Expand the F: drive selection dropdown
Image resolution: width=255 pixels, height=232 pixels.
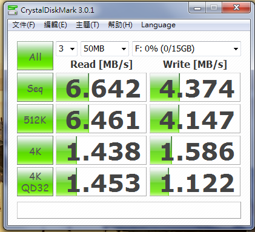coord(187,48)
